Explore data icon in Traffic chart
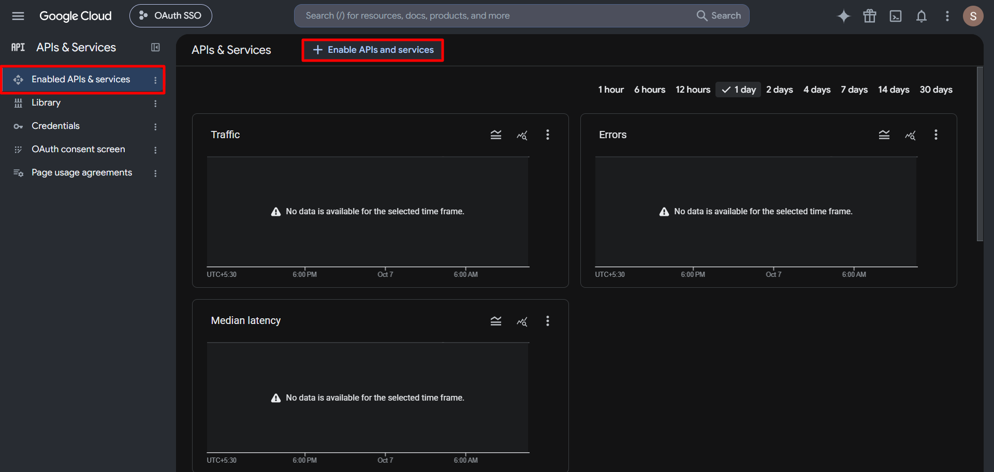Screen dimensions: 994x472 point(522,135)
